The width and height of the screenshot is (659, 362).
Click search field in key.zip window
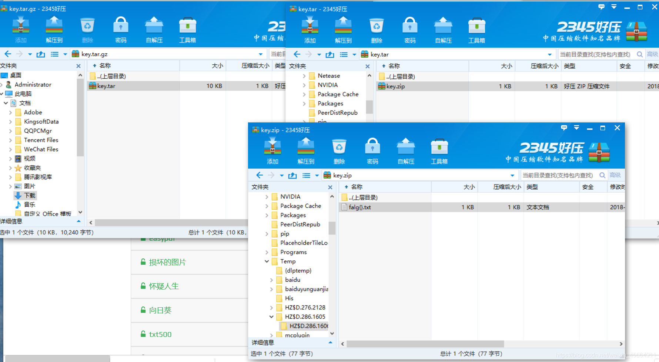[559, 175]
